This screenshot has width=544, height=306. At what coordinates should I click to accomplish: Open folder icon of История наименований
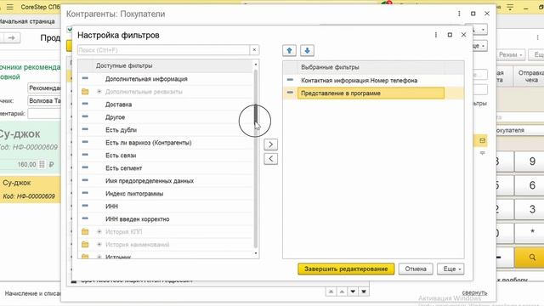85,245
